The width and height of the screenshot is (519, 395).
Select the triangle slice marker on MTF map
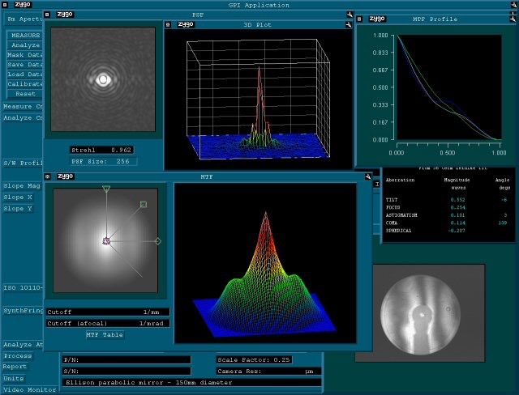pyautogui.click(x=106, y=189)
